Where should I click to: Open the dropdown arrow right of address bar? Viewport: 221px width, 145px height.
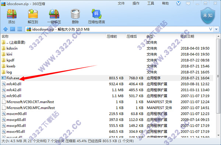point(216,29)
